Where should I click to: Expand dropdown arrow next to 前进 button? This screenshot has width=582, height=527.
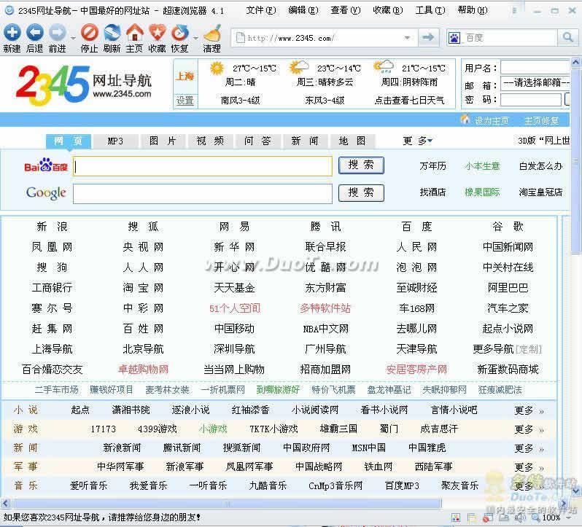[x=73, y=38]
